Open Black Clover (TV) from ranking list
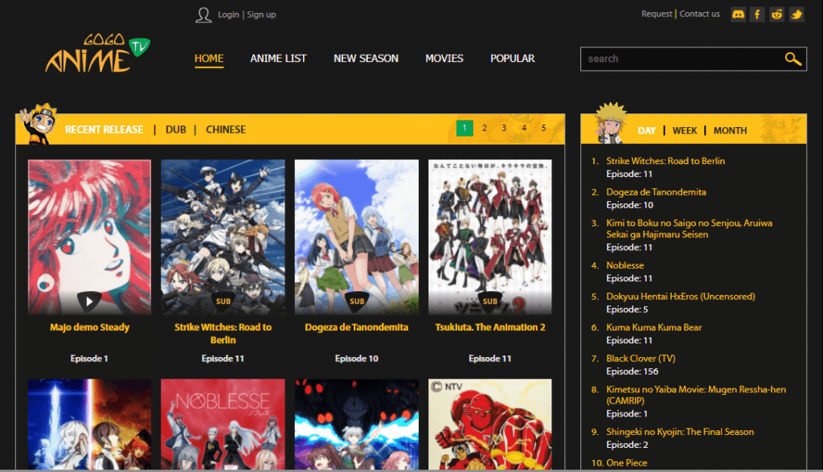Screen dimensions: 823x472 pos(641,359)
